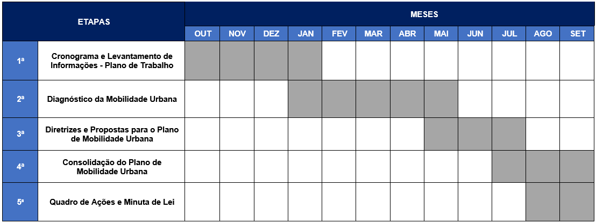The width and height of the screenshot is (596, 223).
Task: Select the JAN month column header
Action: (x=305, y=33)
